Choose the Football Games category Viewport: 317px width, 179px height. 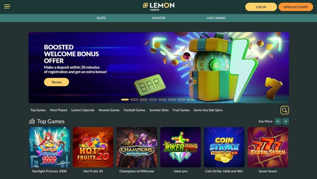pos(134,110)
